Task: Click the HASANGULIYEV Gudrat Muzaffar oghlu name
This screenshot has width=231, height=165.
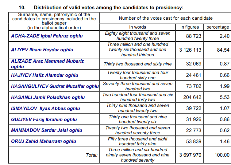Action: 55,86
